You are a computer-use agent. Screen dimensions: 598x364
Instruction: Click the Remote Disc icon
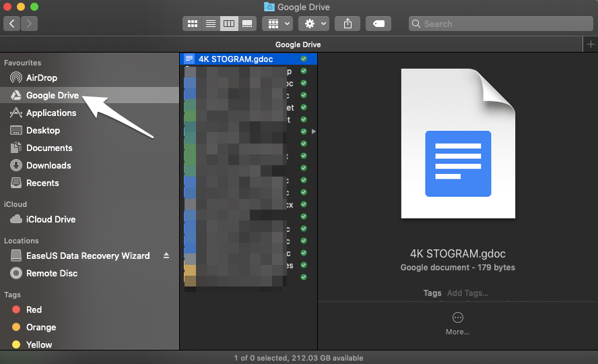16,273
